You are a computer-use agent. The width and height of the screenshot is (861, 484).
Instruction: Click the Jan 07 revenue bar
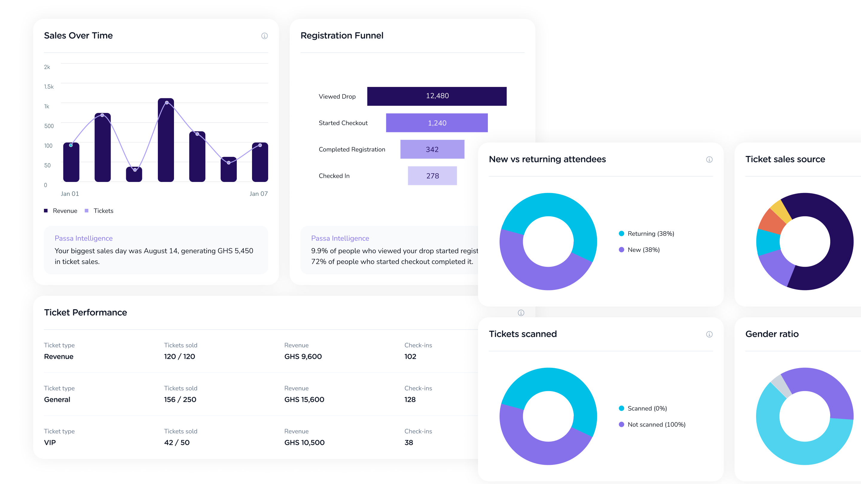point(260,162)
